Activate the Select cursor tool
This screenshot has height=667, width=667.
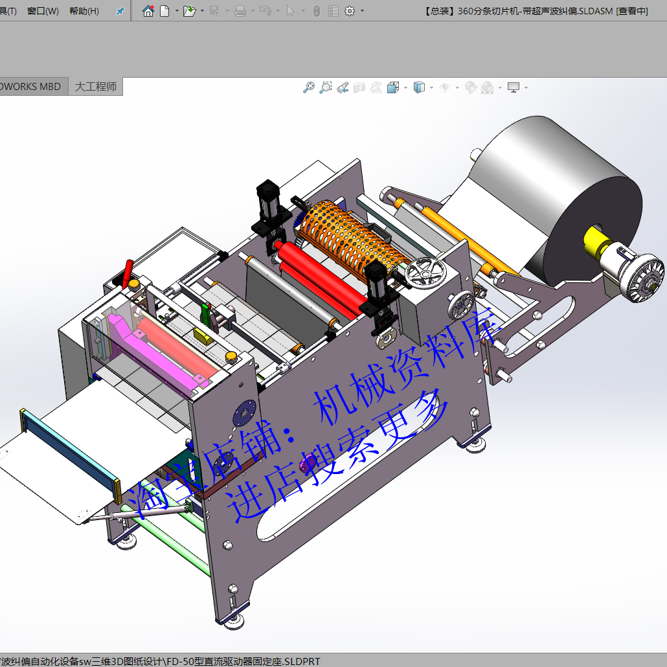click(x=291, y=10)
